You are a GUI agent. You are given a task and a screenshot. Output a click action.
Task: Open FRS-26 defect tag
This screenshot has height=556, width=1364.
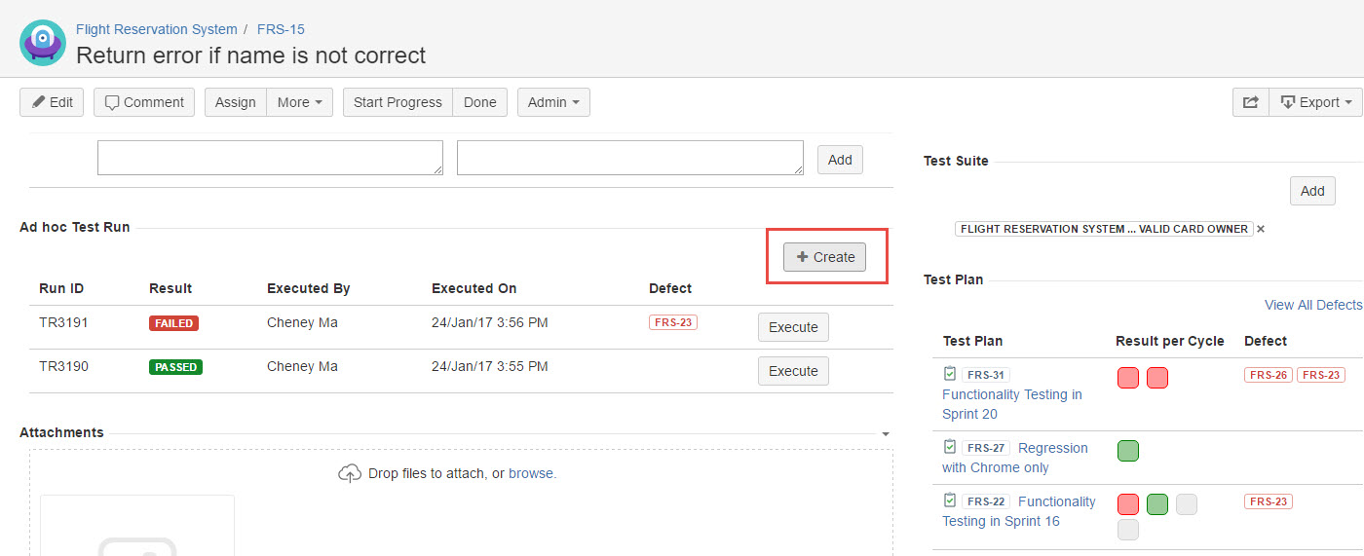[x=1269, y=375]
